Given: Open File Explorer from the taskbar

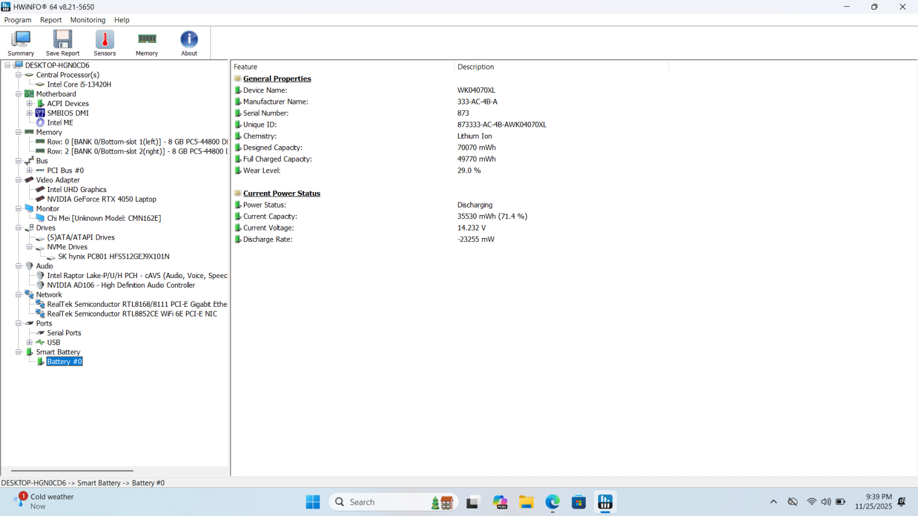Looking at the screenshot, I should (526, 502).
